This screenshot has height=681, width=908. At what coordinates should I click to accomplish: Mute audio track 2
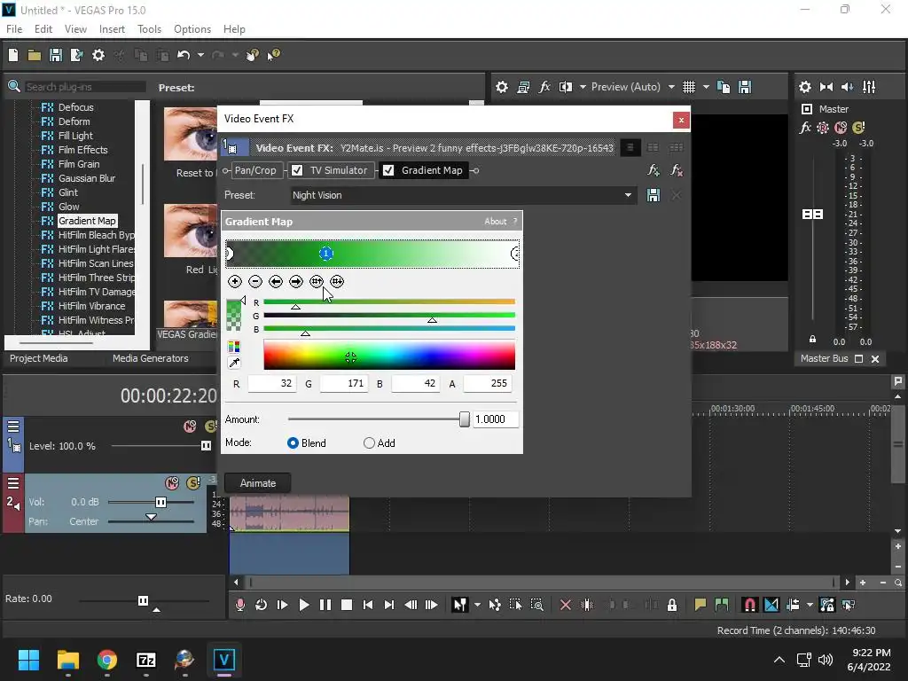172,483
